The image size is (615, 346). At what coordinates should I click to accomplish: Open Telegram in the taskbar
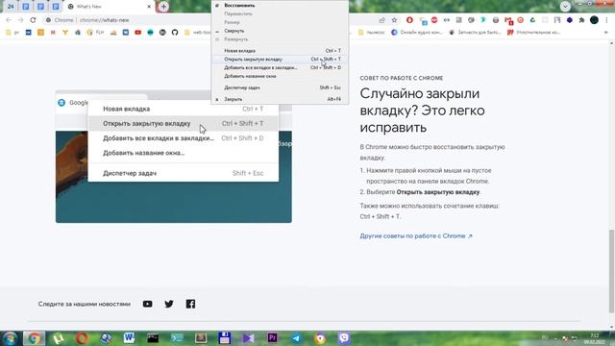(x=296, y=338)
